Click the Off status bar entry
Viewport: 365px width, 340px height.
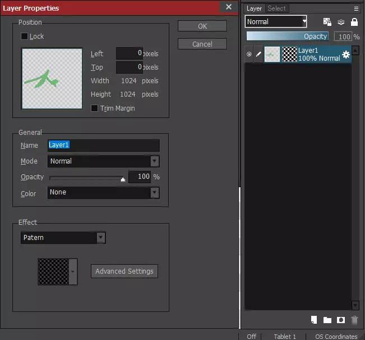(251, 337)
